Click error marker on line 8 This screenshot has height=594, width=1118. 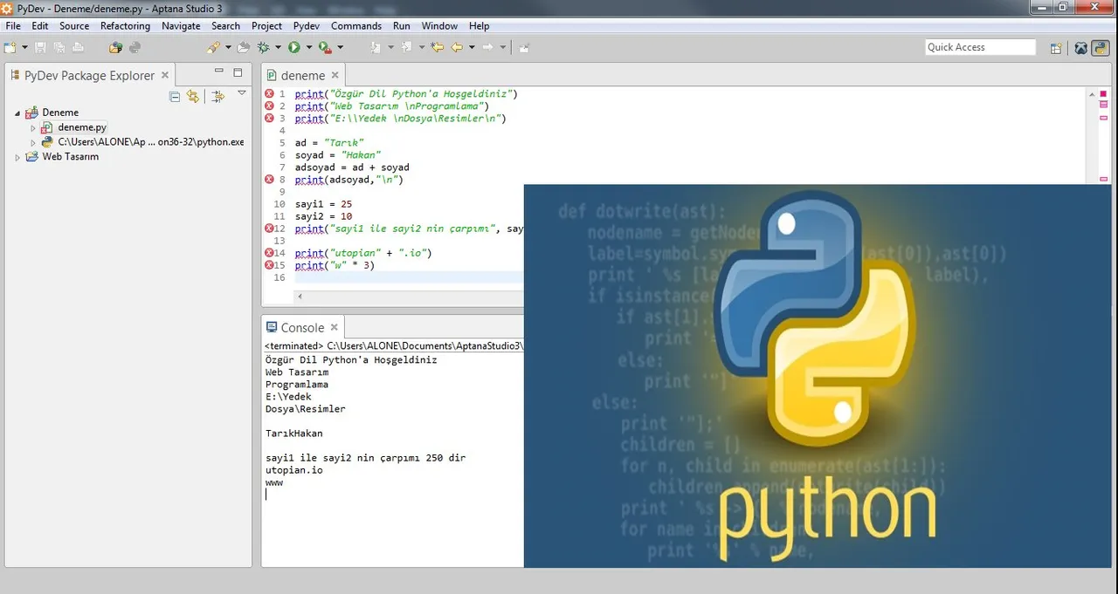269,180
